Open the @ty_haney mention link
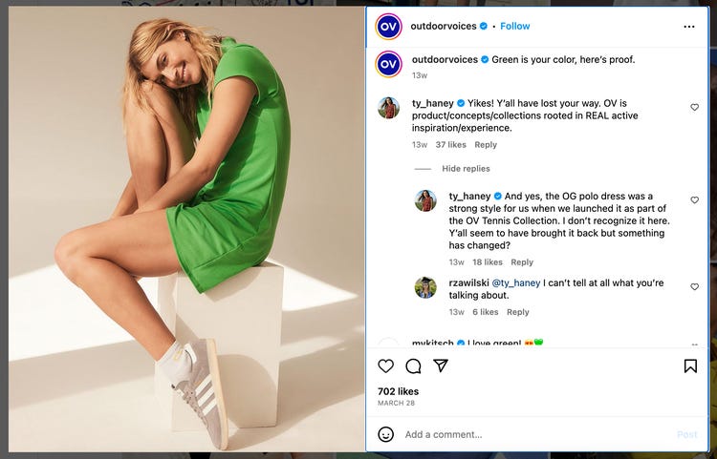Image resolution: width=717 pixels, height=459 pixels. tap(515, 282)
